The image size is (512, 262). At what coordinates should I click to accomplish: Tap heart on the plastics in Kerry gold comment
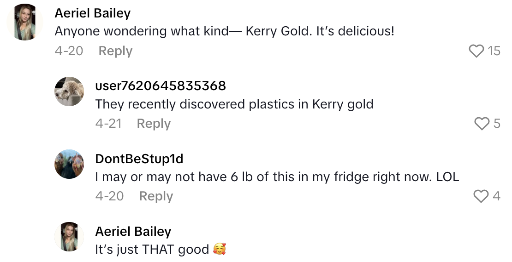pyautogui.click(x=482, y=123)
